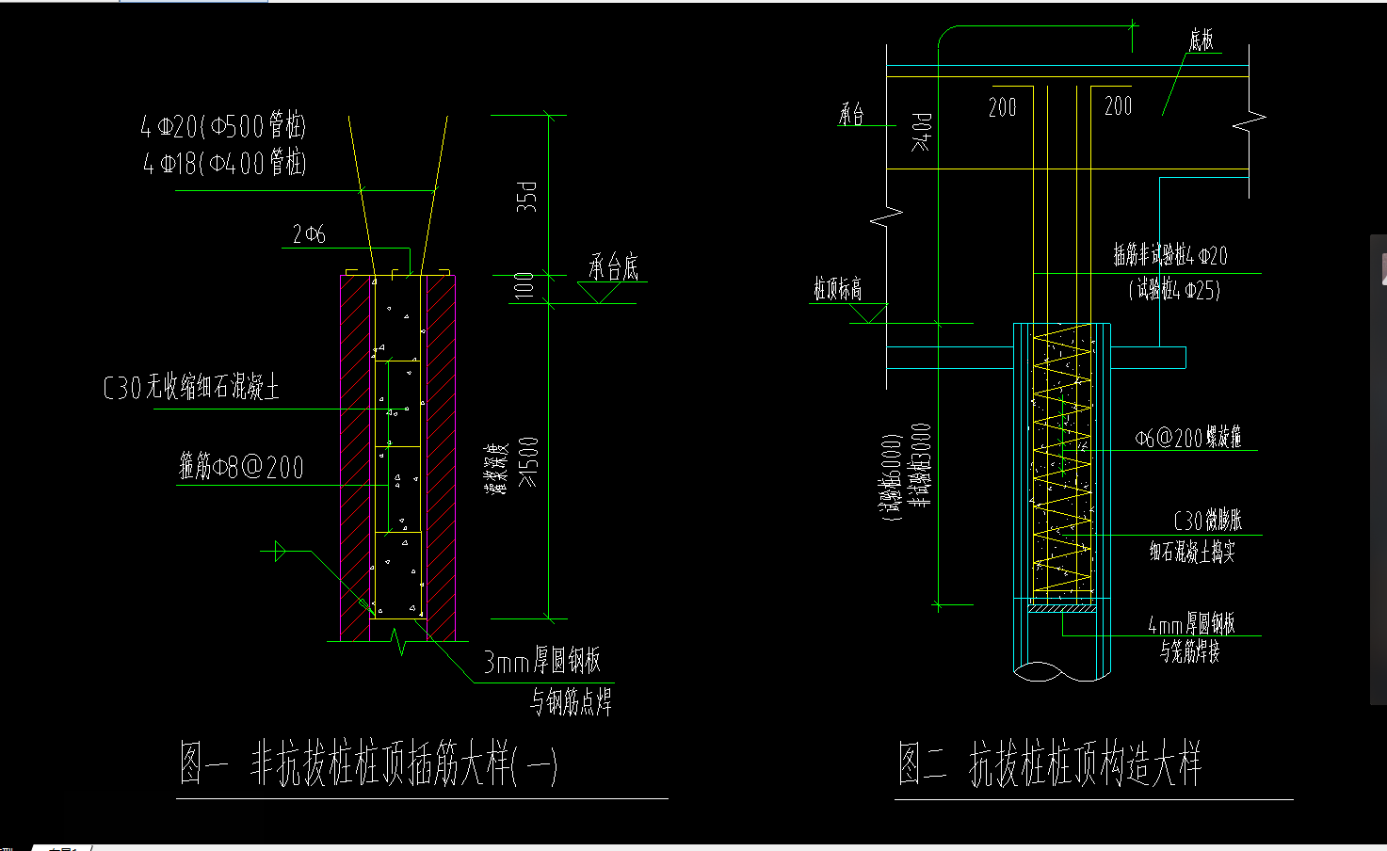Select the (试验桩4Φ25) annotation
The width and height of the screenshot is (1387, 851).
(x=1174, y=290)
